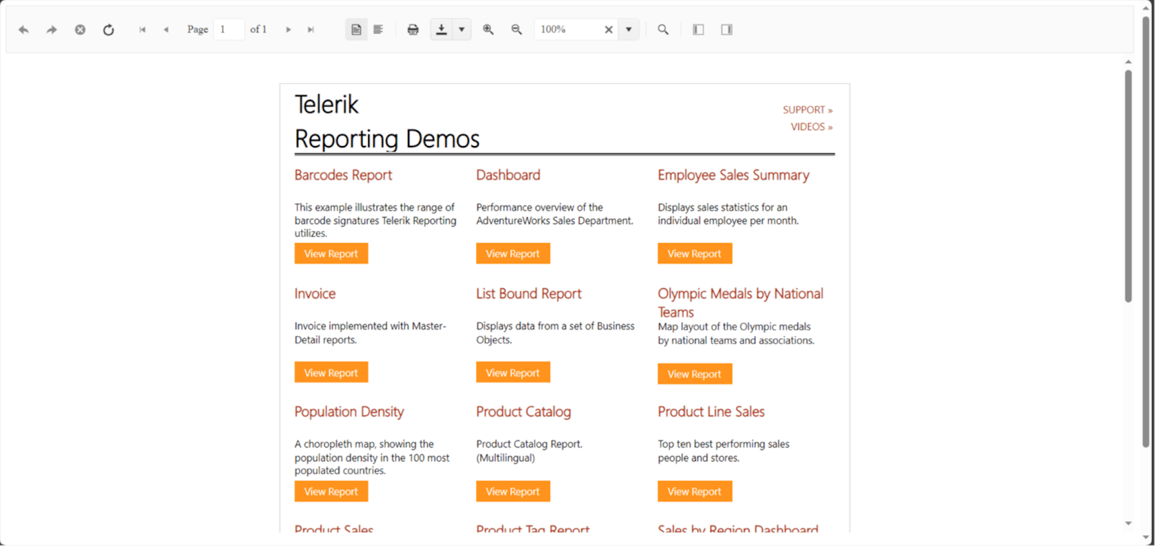Stop rendering with the cancel icon

(x=80, y=29)
